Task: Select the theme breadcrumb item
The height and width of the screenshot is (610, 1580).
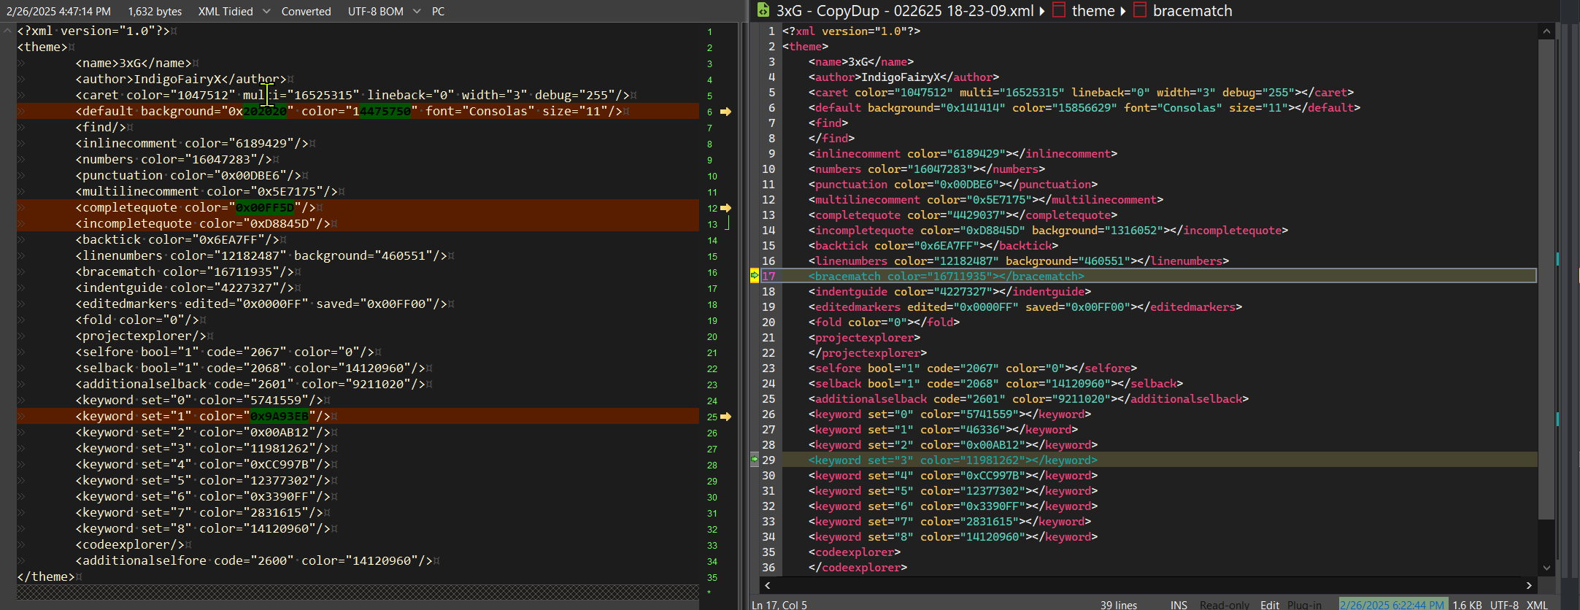Action: click(1092, 11)
